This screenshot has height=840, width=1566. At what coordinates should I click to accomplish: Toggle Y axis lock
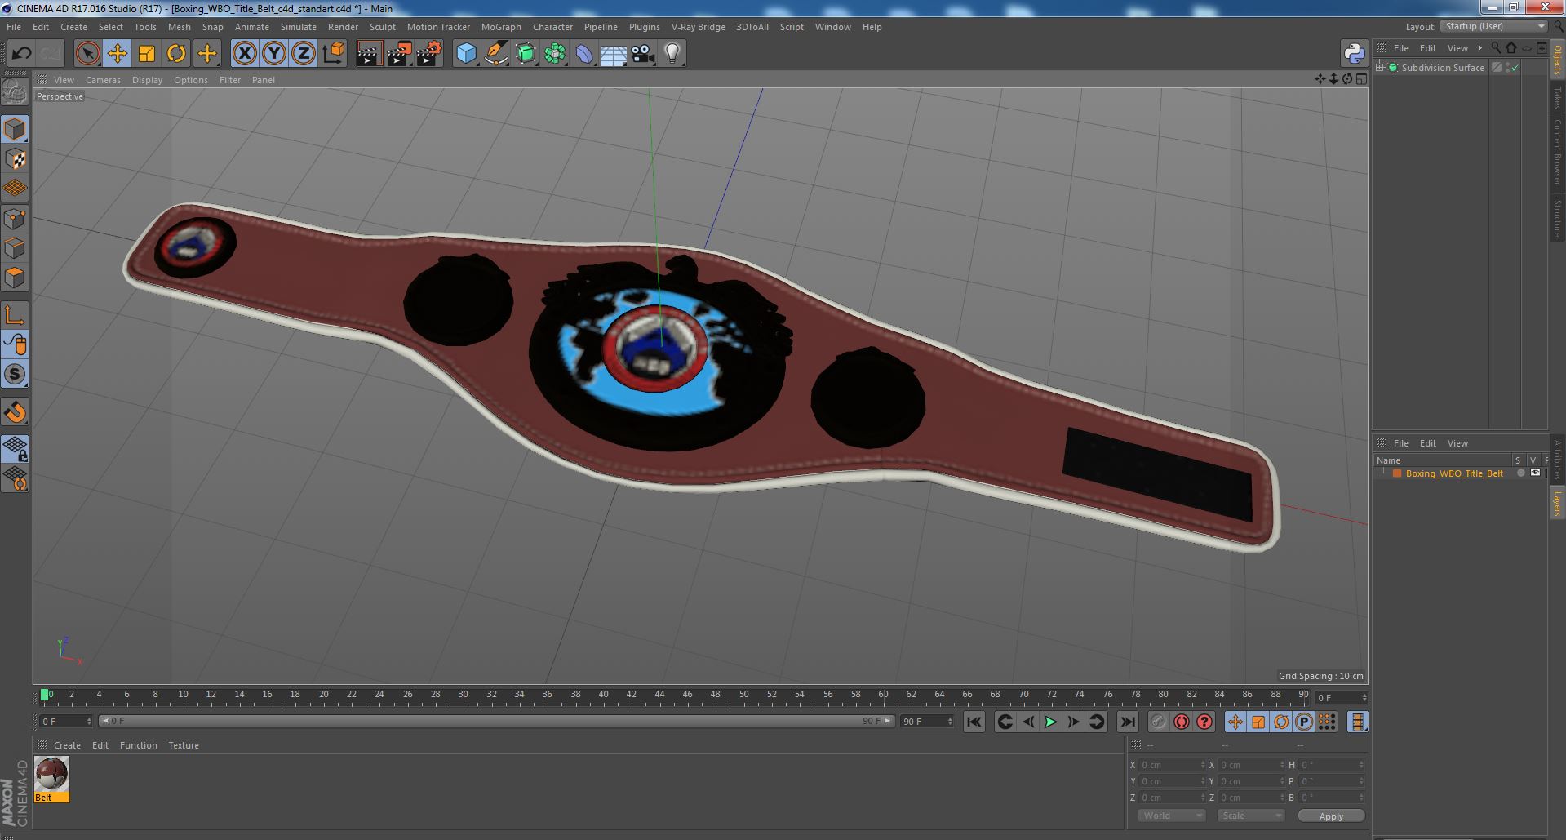(274, 54)
